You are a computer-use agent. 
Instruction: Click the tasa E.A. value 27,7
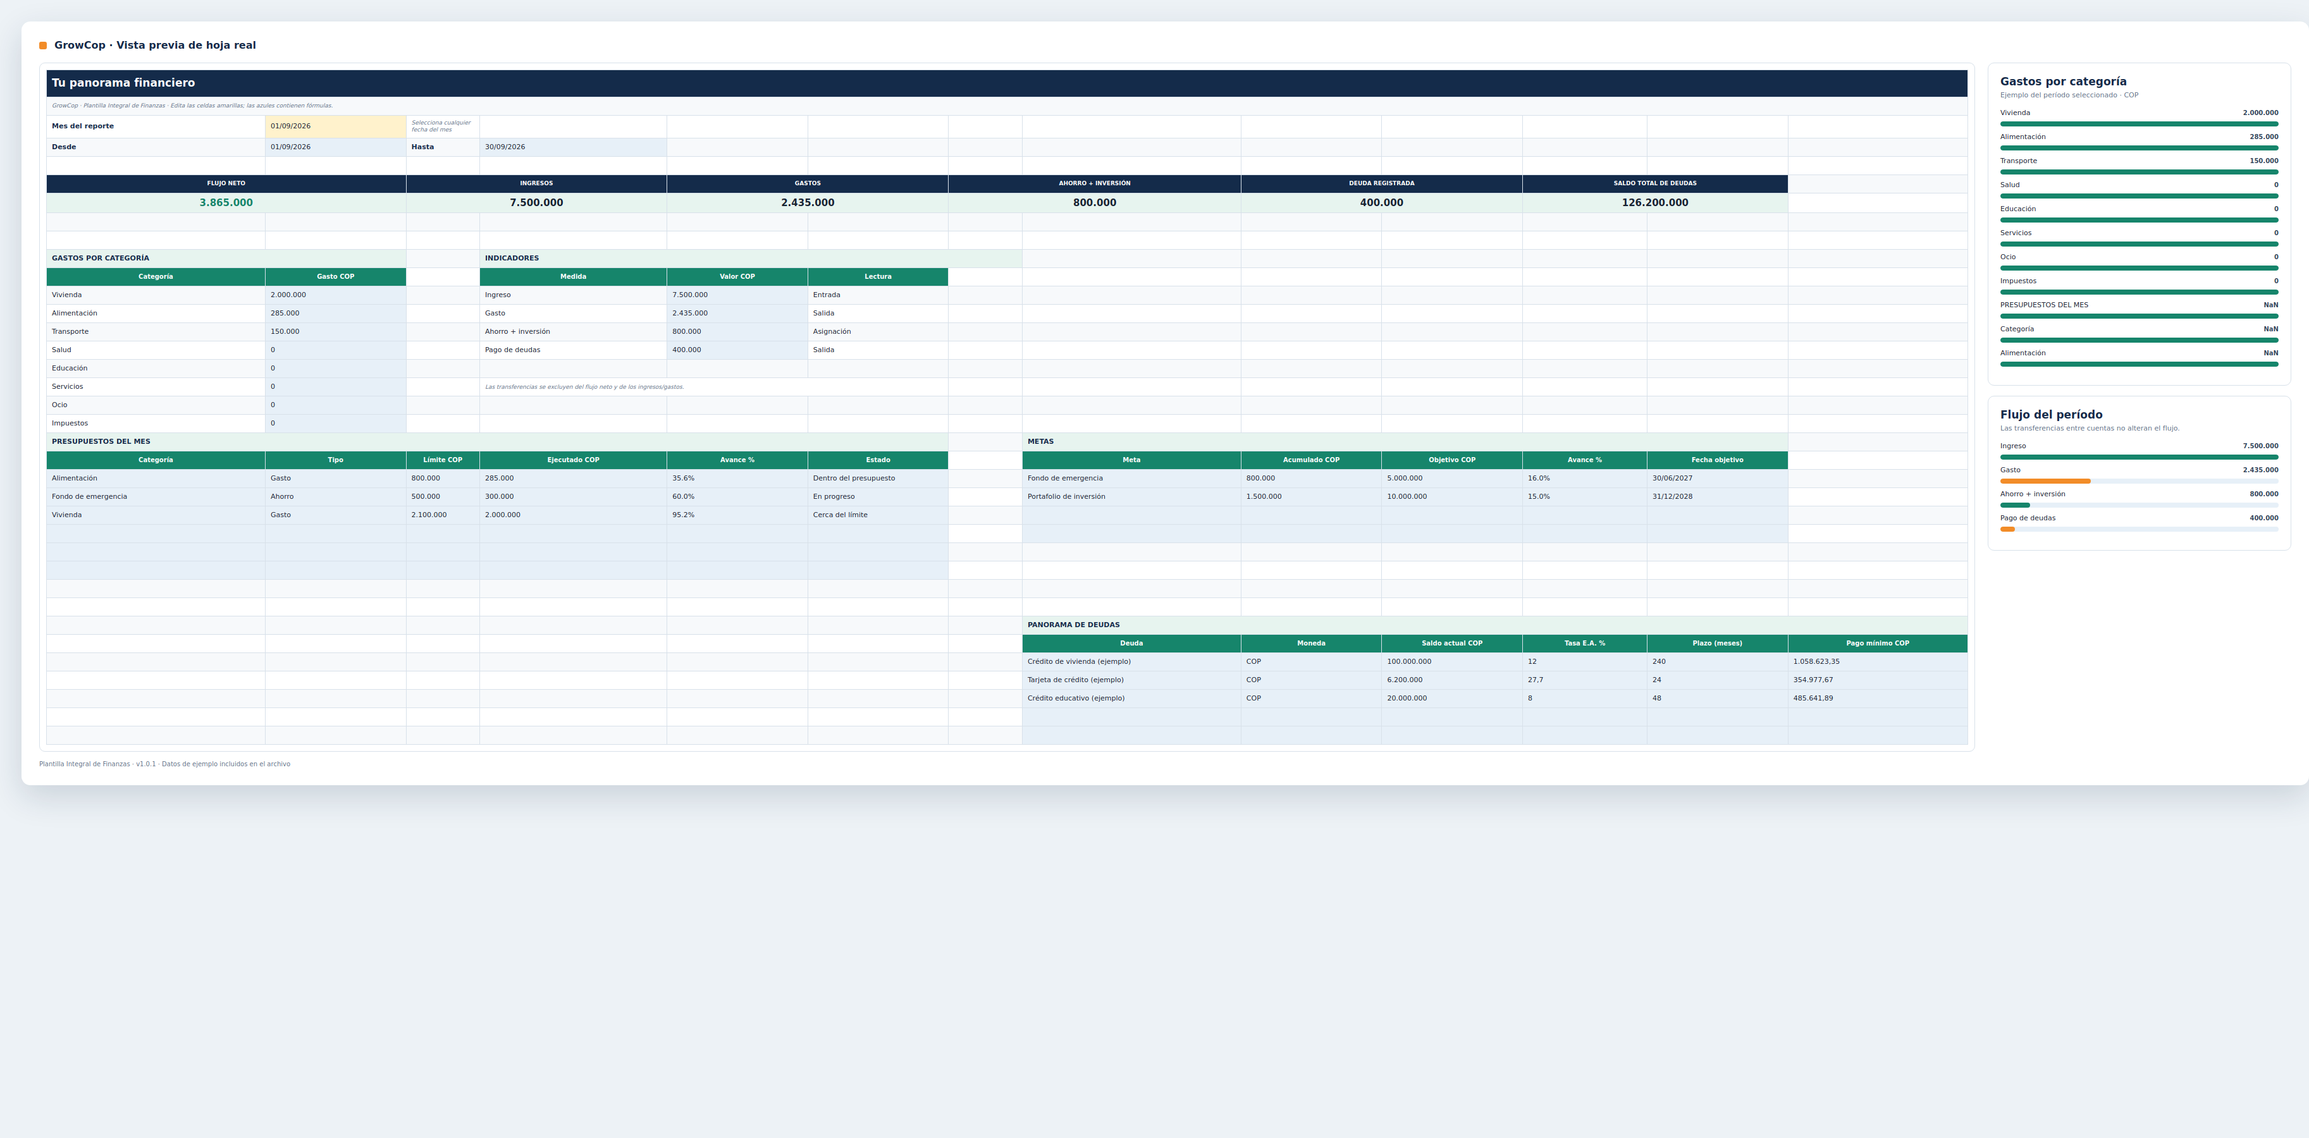1584,680
